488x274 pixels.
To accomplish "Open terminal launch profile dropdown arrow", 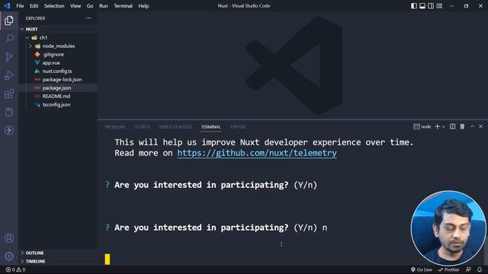I will [x=444, y=126].
